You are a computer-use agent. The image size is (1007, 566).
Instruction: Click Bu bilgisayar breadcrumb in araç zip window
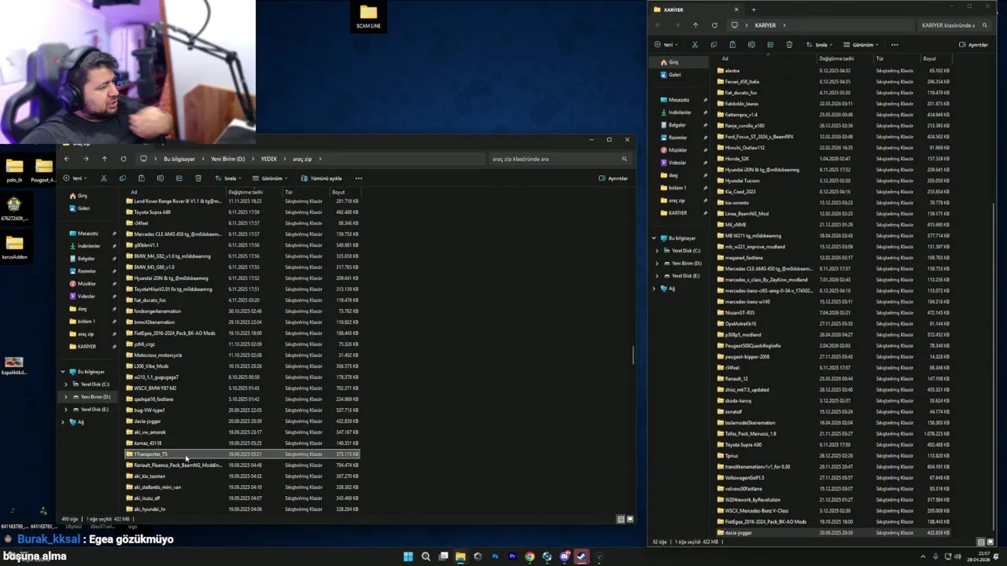pos(179,159)
